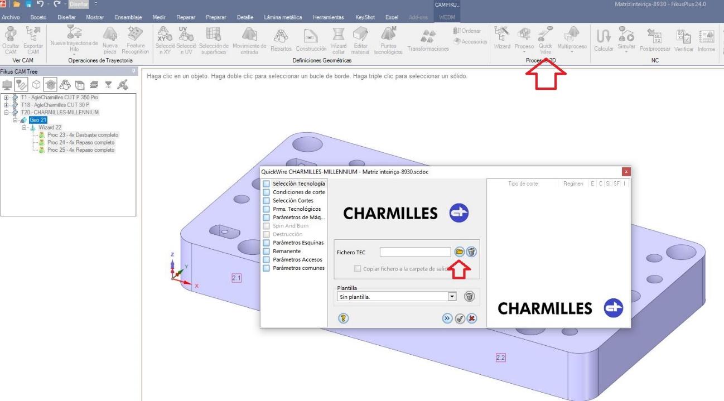Switch to the Boceto ribbon tab
This screenshot has height=401, width=724.
tap(38, 17)
